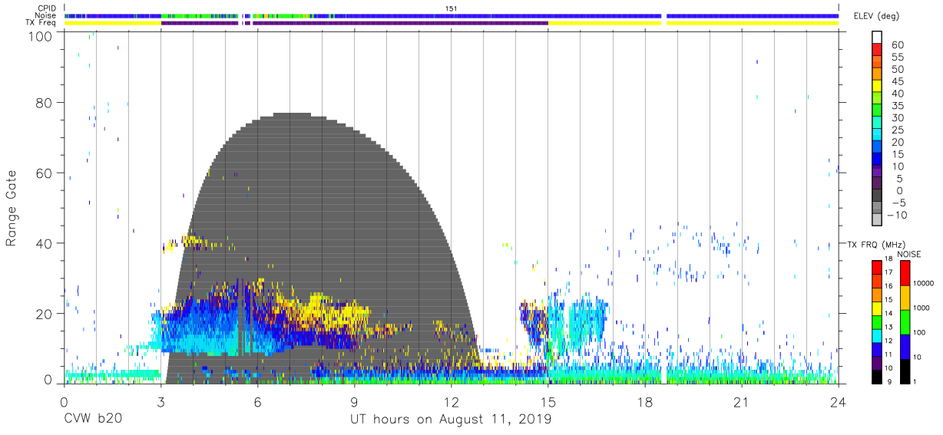943x435 pixels.
Task: Click the 100 tick on Range Gate axis
Action: [x=41, y=36]
